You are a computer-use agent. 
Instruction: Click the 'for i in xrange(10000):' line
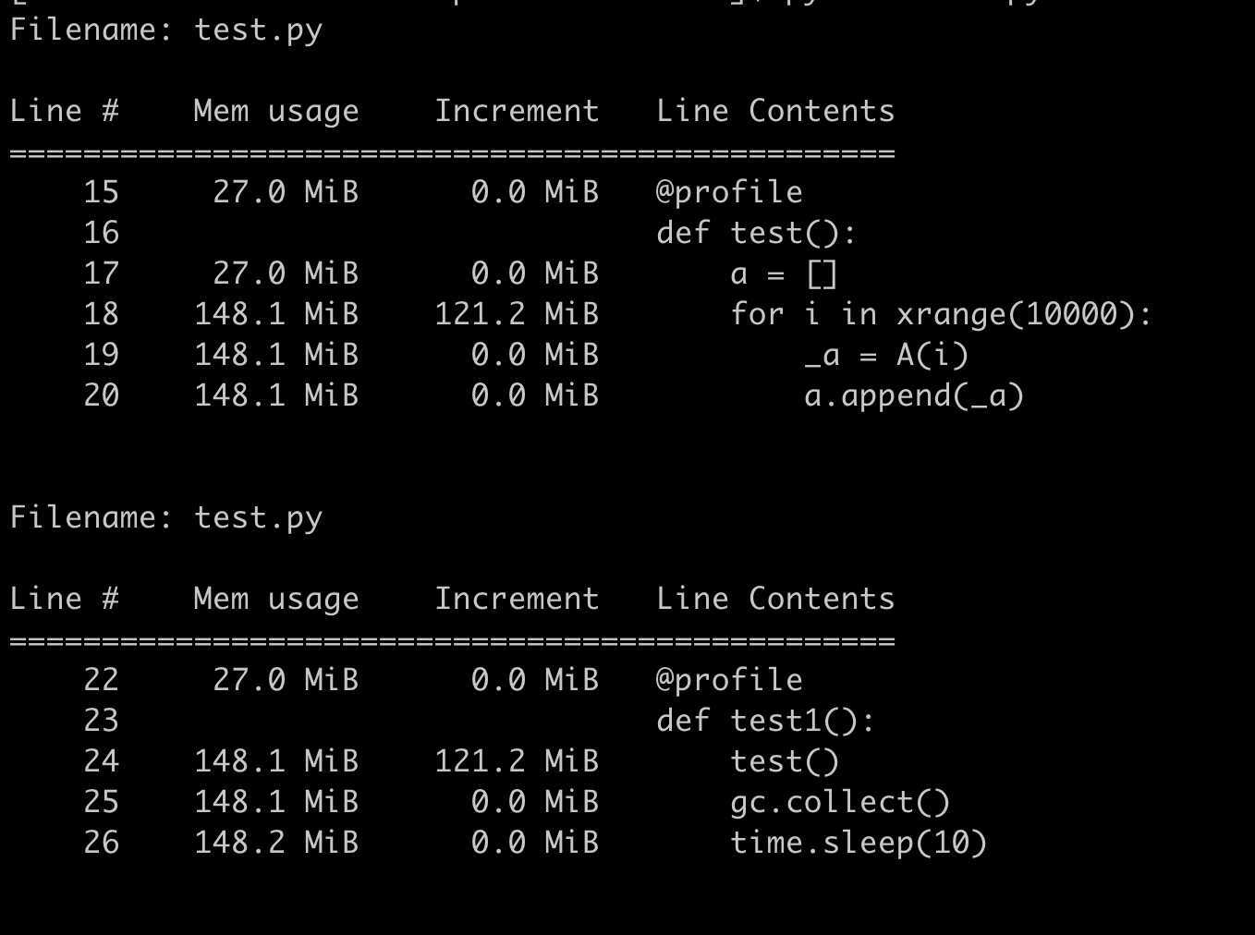pyautogui.click(x=941, y=314)
